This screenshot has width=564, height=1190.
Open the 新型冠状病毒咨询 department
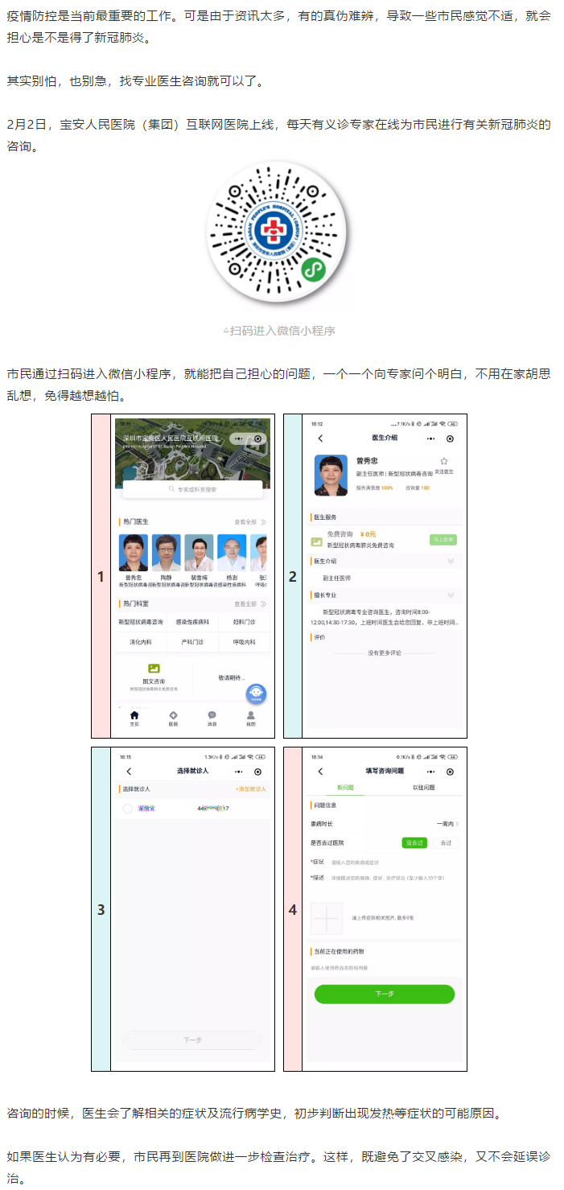[x=141, y=622]
